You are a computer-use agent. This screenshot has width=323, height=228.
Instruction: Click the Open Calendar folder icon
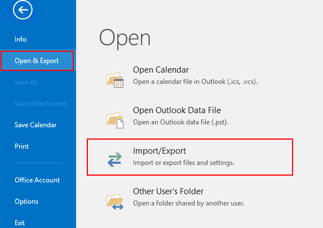tap(115, 80)
